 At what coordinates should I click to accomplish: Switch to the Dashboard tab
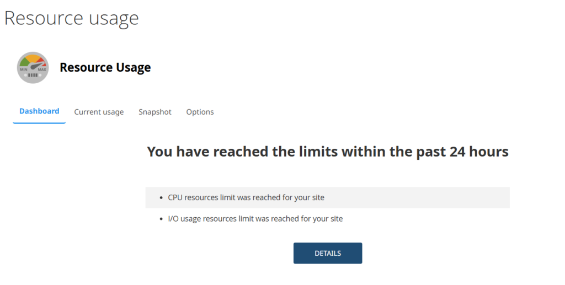click(39, 111)
